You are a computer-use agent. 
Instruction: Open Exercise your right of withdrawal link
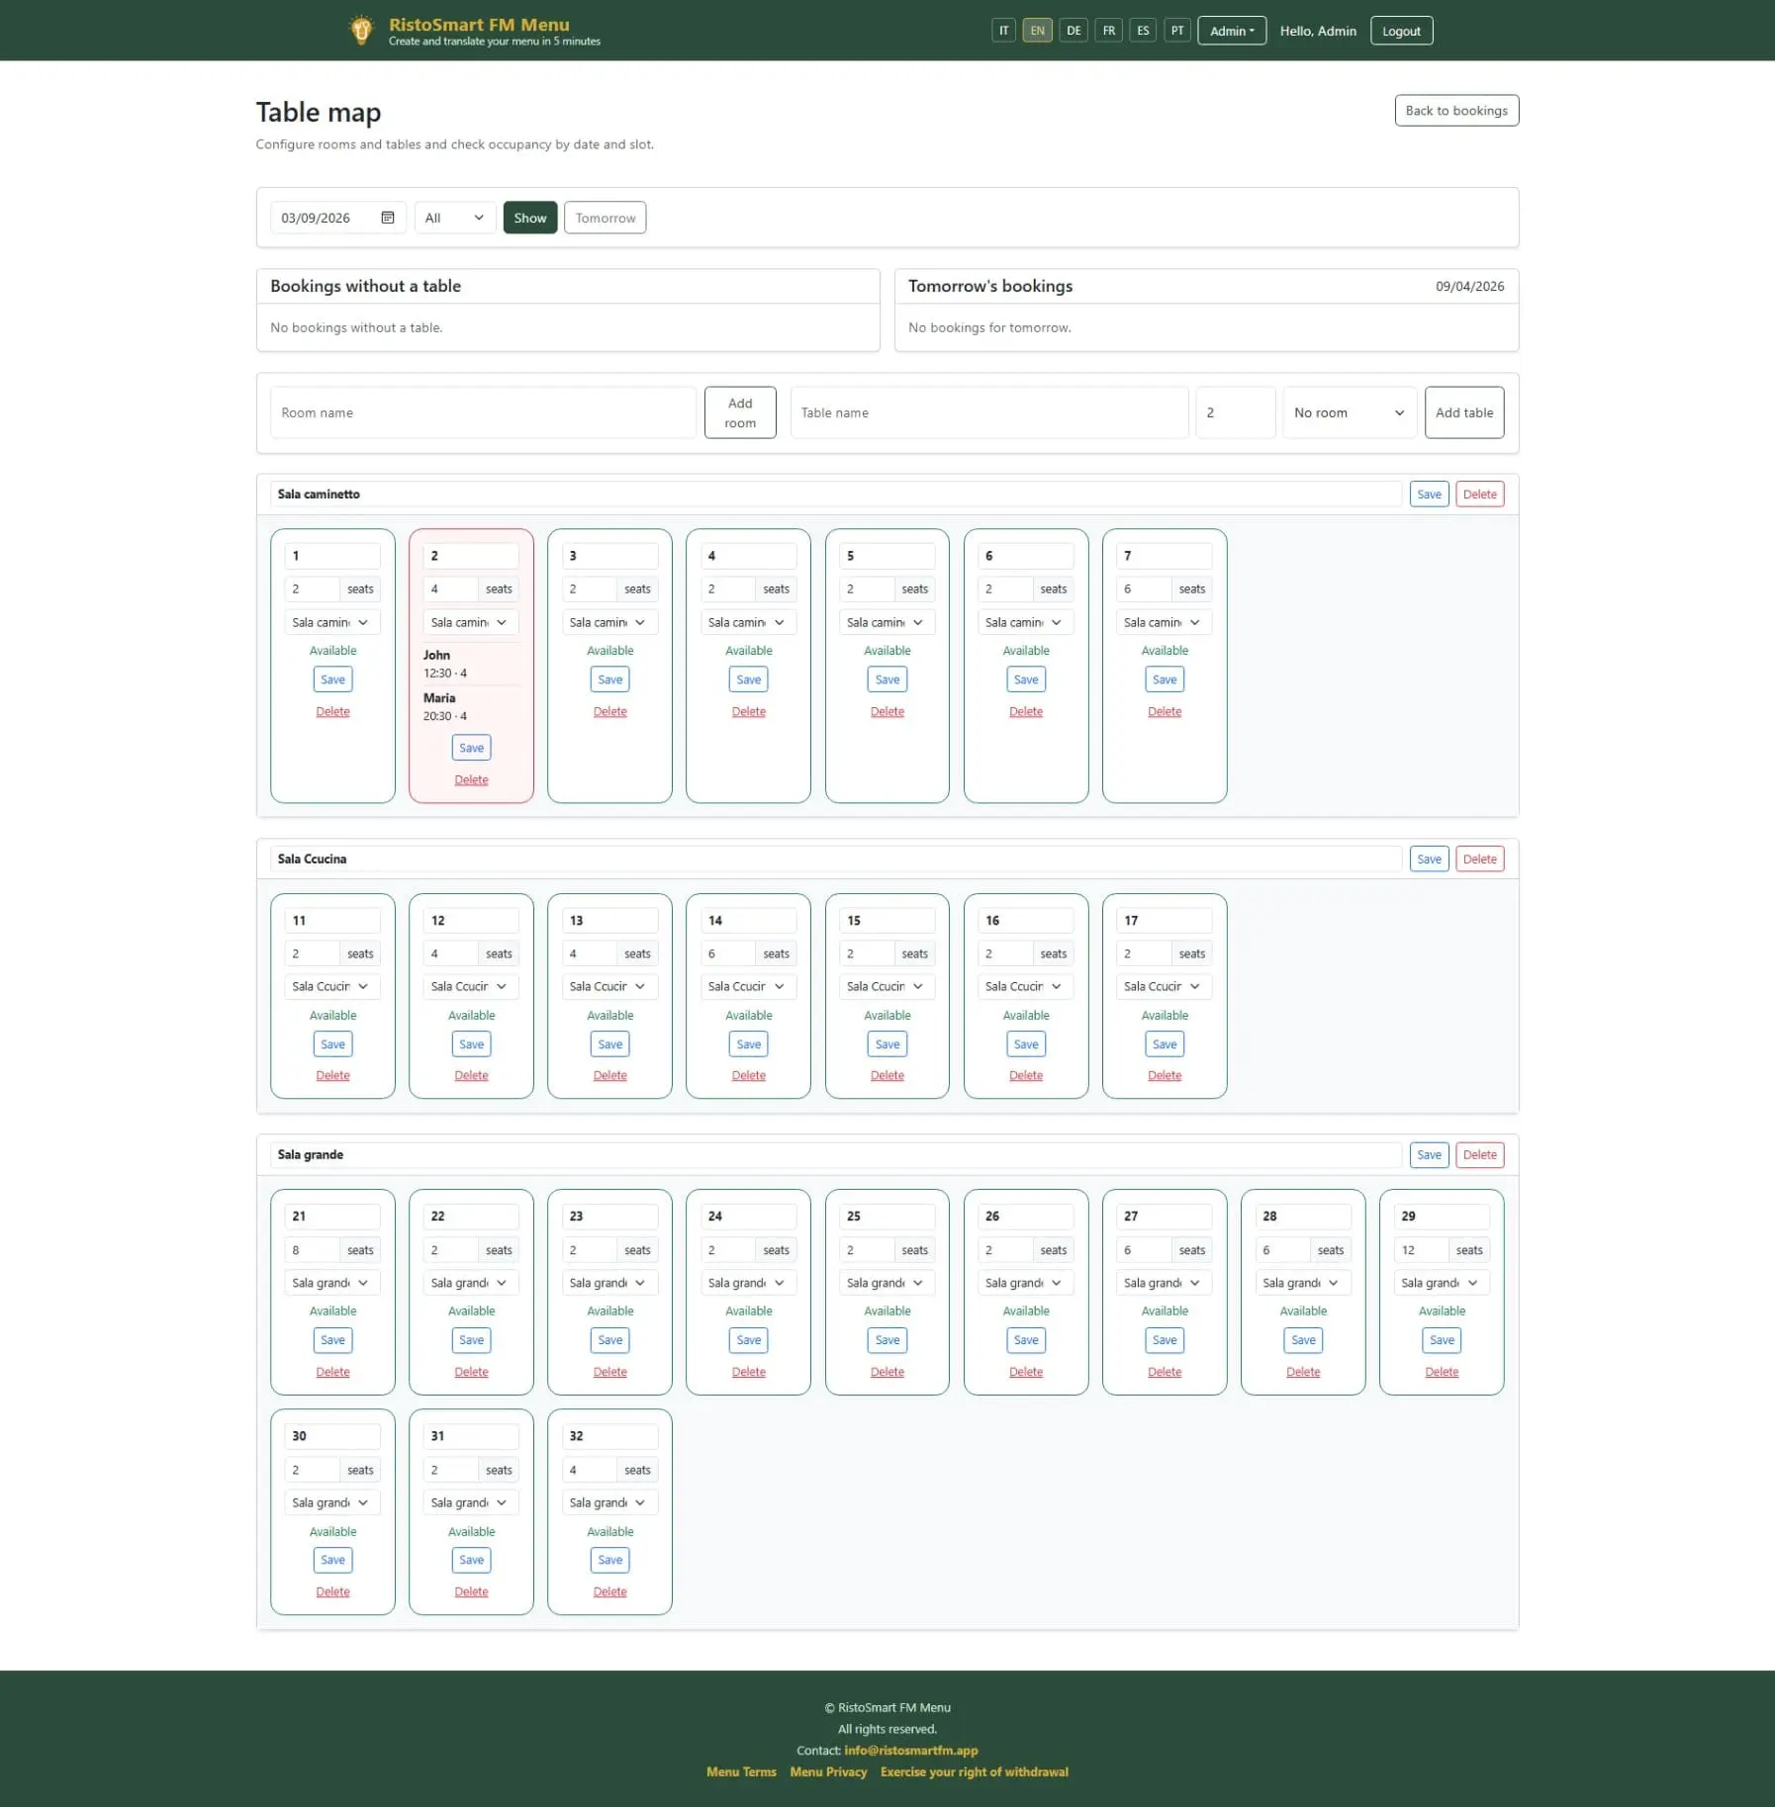click(x=975, y=1772)
